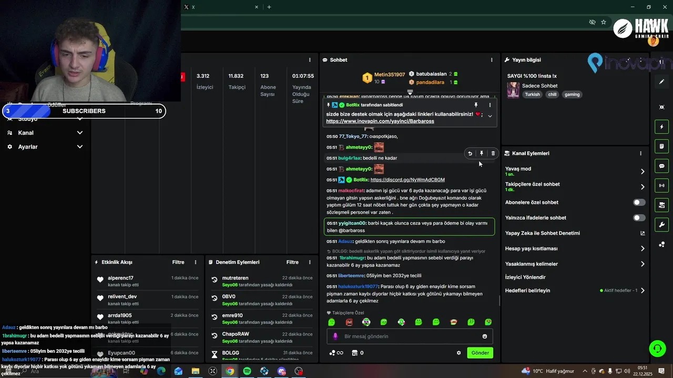This screenshot has width=673, height=378.
Task: Click the lightning bolt icon in right sidebar
Action: pos(662,127)
